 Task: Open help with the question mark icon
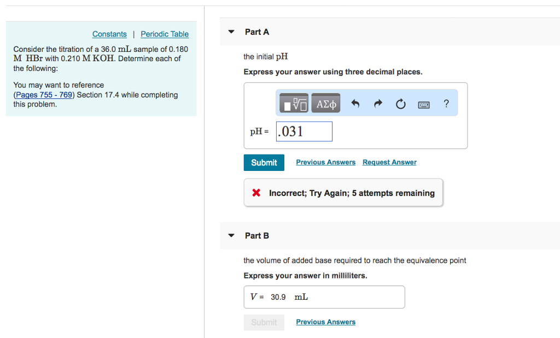pyautogui.click(x=446, y=103)
